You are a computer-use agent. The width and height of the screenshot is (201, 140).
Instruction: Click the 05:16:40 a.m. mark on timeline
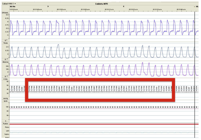point(181,9)
